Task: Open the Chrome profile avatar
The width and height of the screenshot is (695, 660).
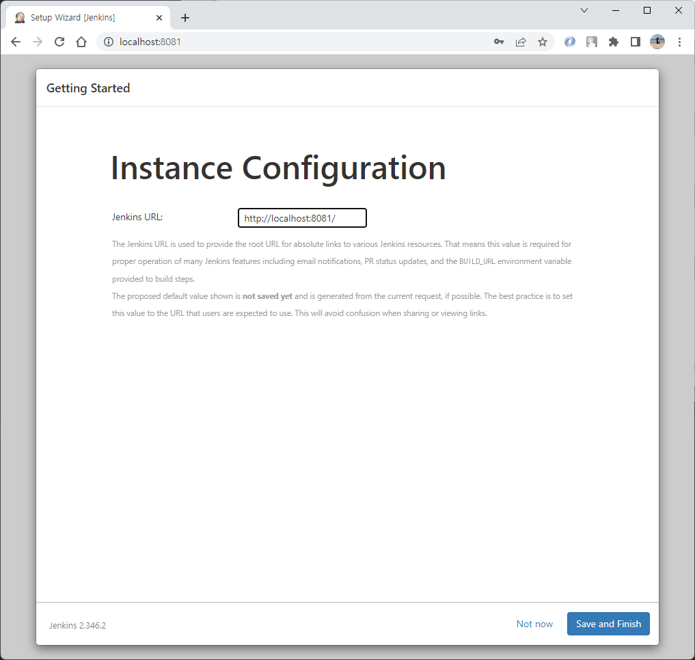Action: point(657,42)
